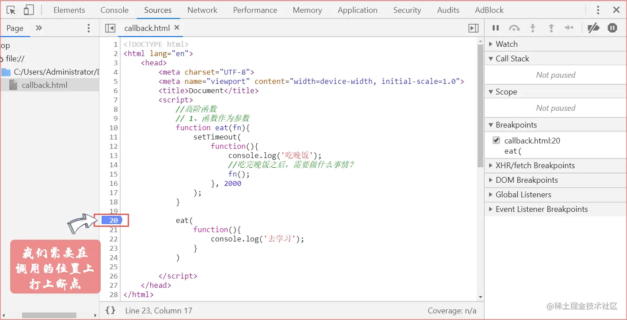Pretty print the source with braces icon
The width and height of the screenshot is (627, 320).
(x=110, y=311)
